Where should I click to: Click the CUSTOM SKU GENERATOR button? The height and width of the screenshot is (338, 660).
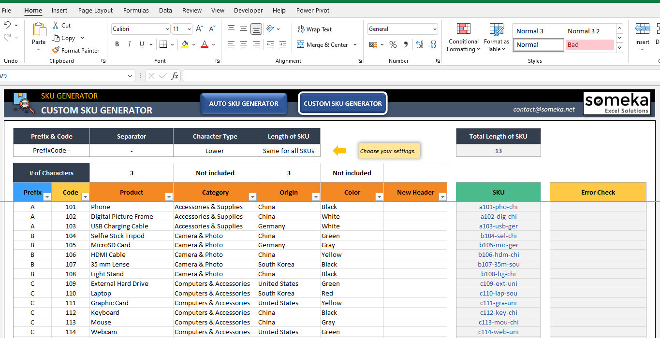[342, 103]
